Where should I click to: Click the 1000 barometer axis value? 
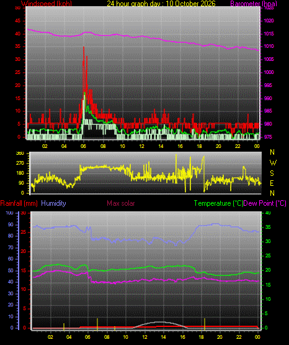(269, 72)
